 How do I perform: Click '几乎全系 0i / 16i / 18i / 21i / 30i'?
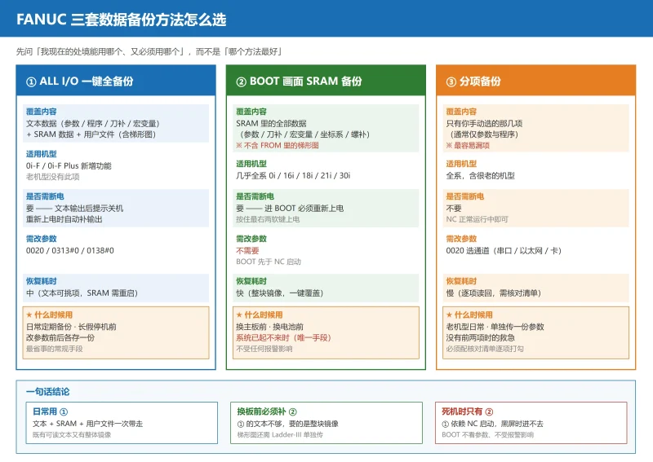pyautogui.click(x=293, y=175)
